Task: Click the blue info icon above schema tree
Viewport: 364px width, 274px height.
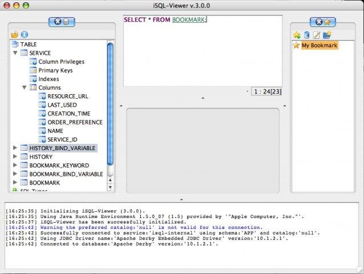Action: (x=25, y=34)
